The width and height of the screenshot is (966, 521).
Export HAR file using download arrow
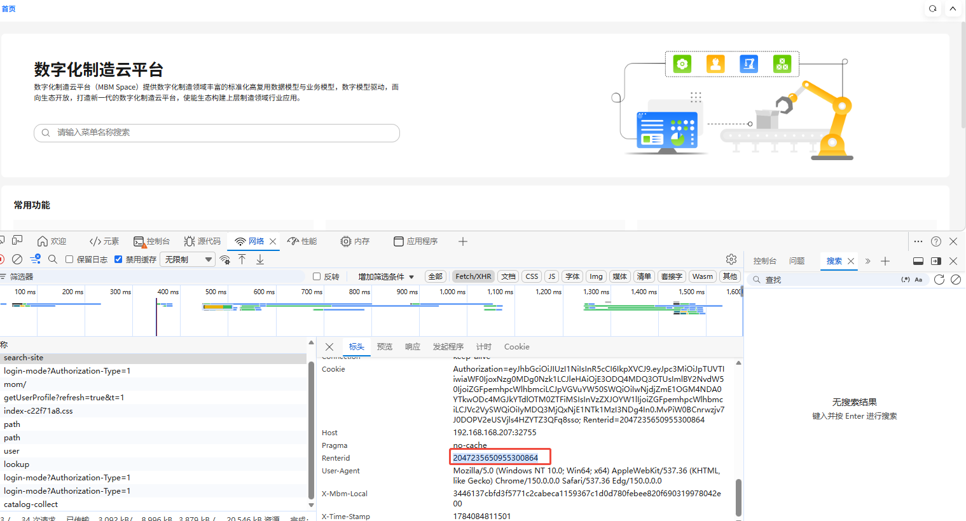click(260, 259)
